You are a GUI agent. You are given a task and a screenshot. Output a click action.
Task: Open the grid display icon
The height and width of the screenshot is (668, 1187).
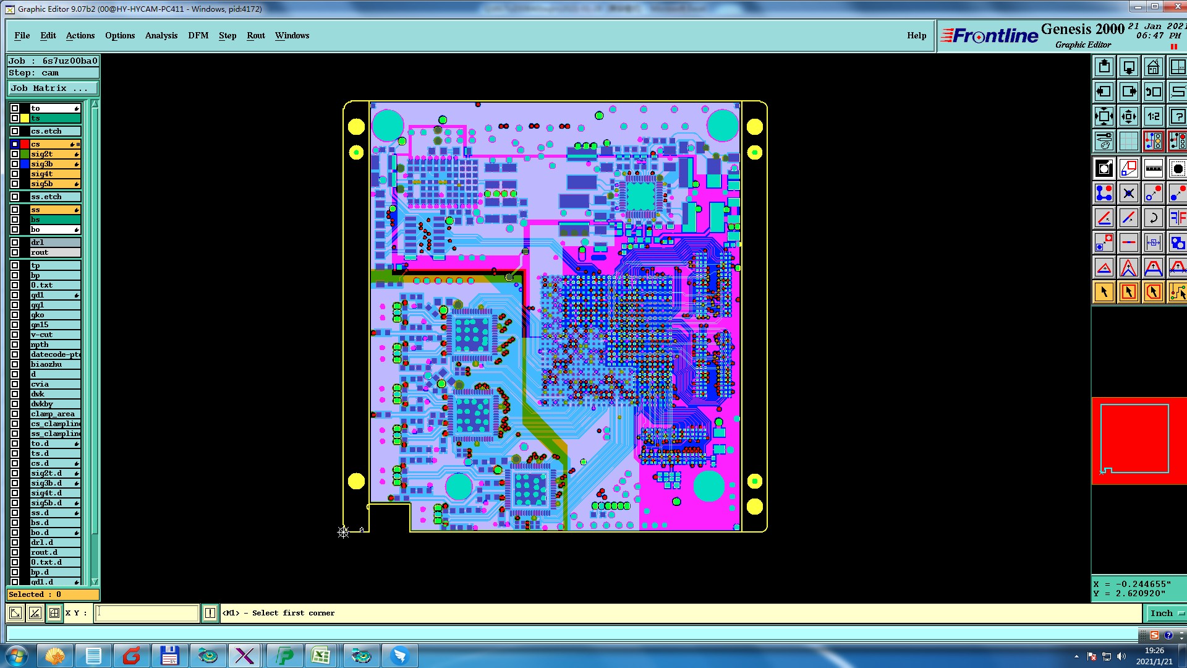tap(1128, 141)
